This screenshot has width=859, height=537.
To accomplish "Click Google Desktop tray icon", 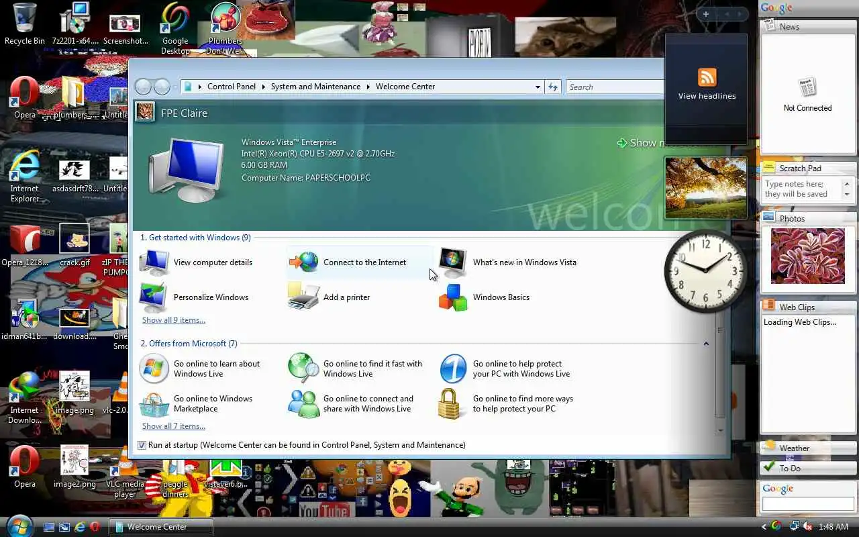I will click(x=776, y=527).
